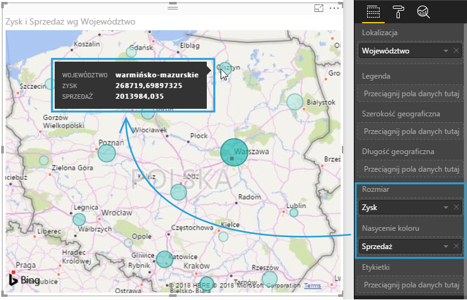467x300 pixels.
Task: Click the Terms link on map
Action: pyautogui.click(x=312, y=286)
